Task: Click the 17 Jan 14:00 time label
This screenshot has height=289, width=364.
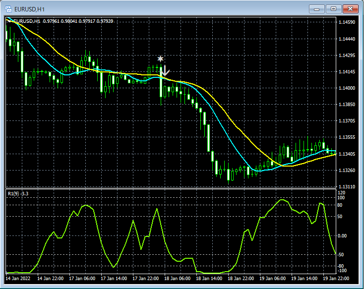Action: tap(115, 279)
